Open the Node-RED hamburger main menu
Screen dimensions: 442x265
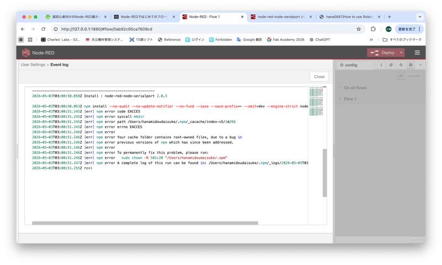(417, 52)
